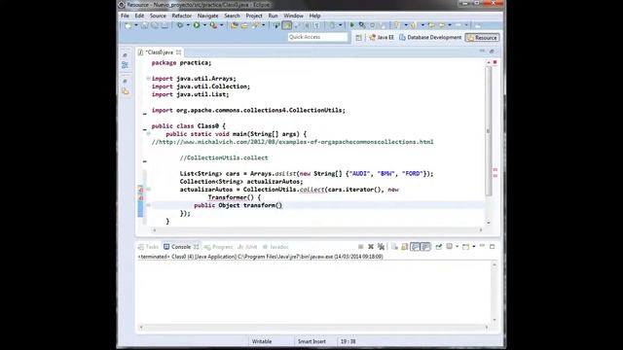Open the Help menu

click(314, 16)
